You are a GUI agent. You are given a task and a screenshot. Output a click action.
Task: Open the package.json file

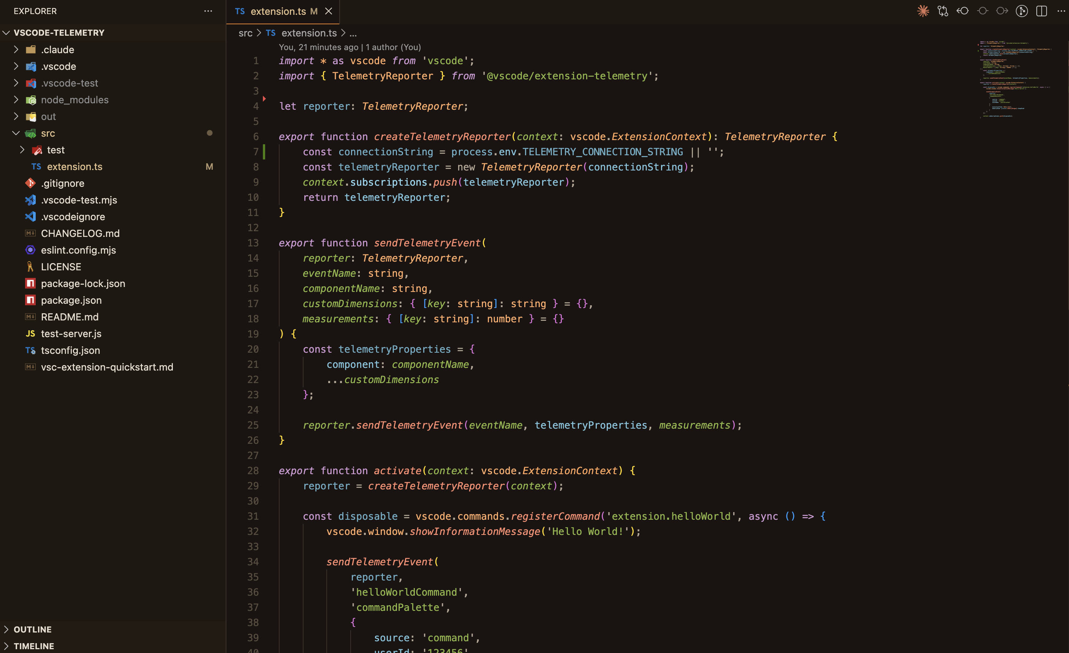point(71,300)
